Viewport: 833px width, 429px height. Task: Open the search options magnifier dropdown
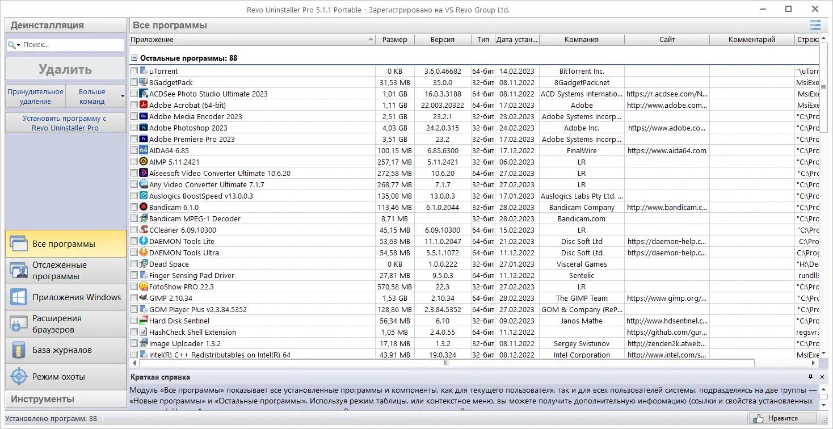coord(14,45)
